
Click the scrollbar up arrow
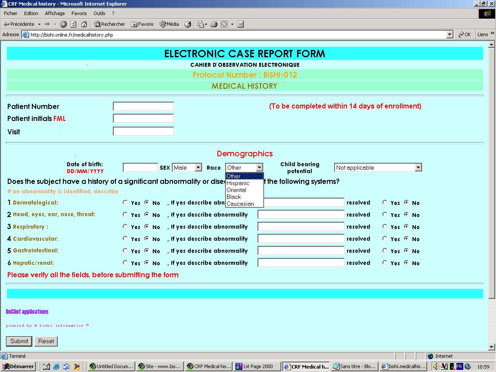(x=492, y=45)
